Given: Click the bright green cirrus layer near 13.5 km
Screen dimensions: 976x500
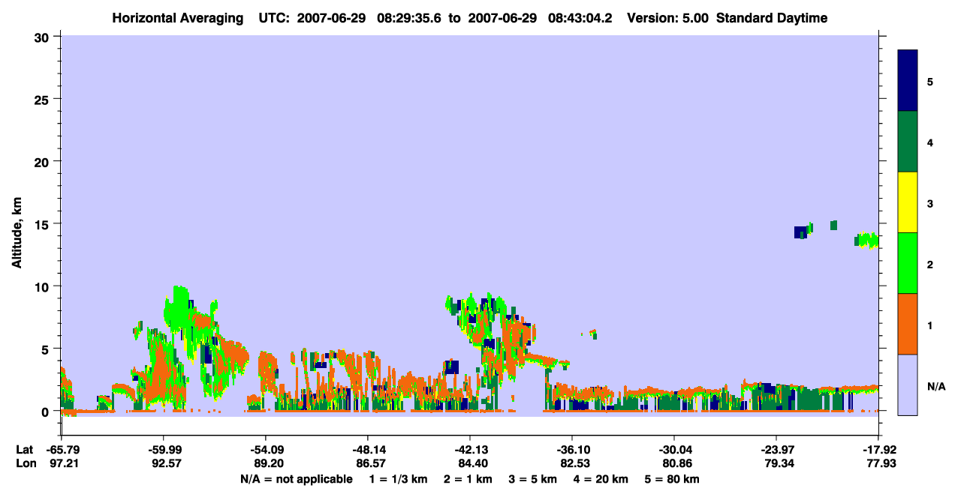Looking at the screenshot, I should [867, 241].
